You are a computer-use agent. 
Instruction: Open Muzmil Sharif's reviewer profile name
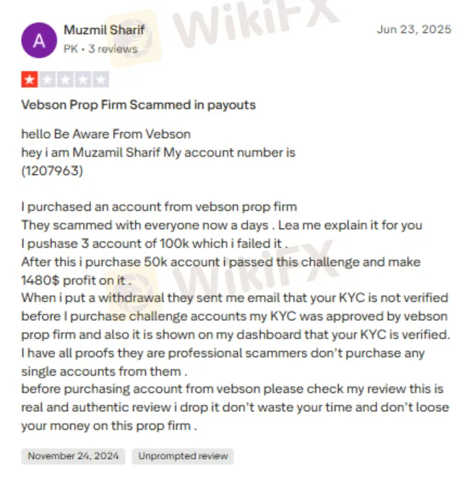[104, 30]
